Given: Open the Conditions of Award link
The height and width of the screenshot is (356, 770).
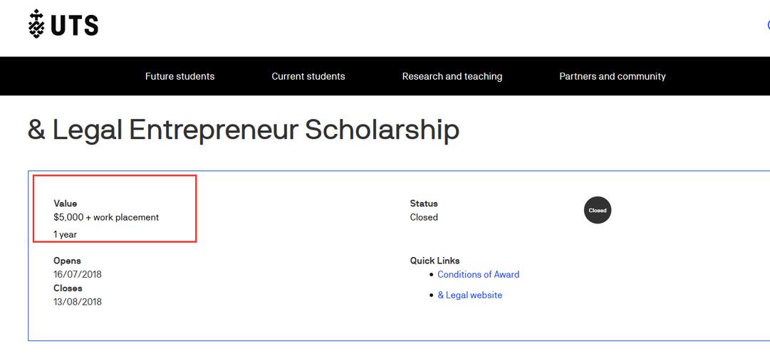Looking at the screenshot, I should [478, 274].
